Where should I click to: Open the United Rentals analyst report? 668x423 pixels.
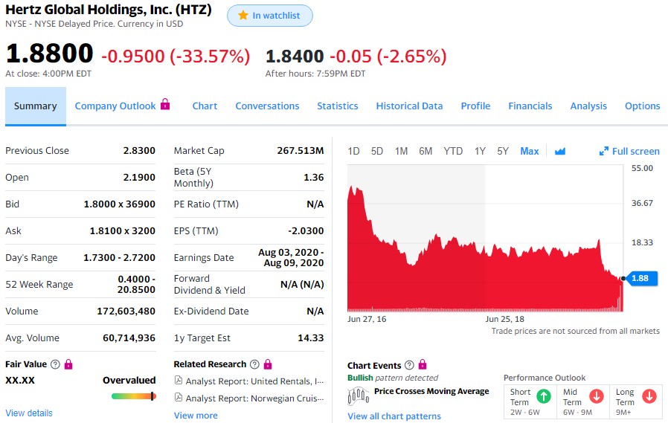coord(254,381)
